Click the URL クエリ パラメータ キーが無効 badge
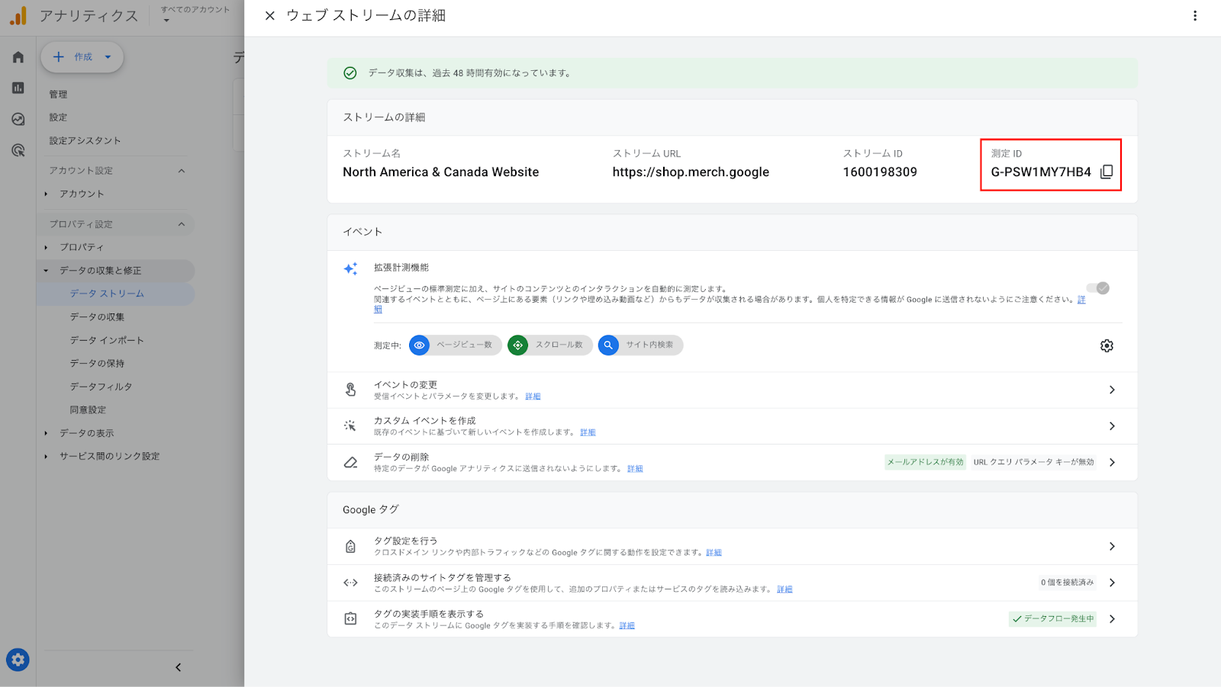 pyautogui.click(x=1033, y=462)
